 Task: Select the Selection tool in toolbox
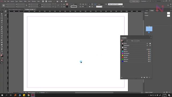(x=2, y=12)
